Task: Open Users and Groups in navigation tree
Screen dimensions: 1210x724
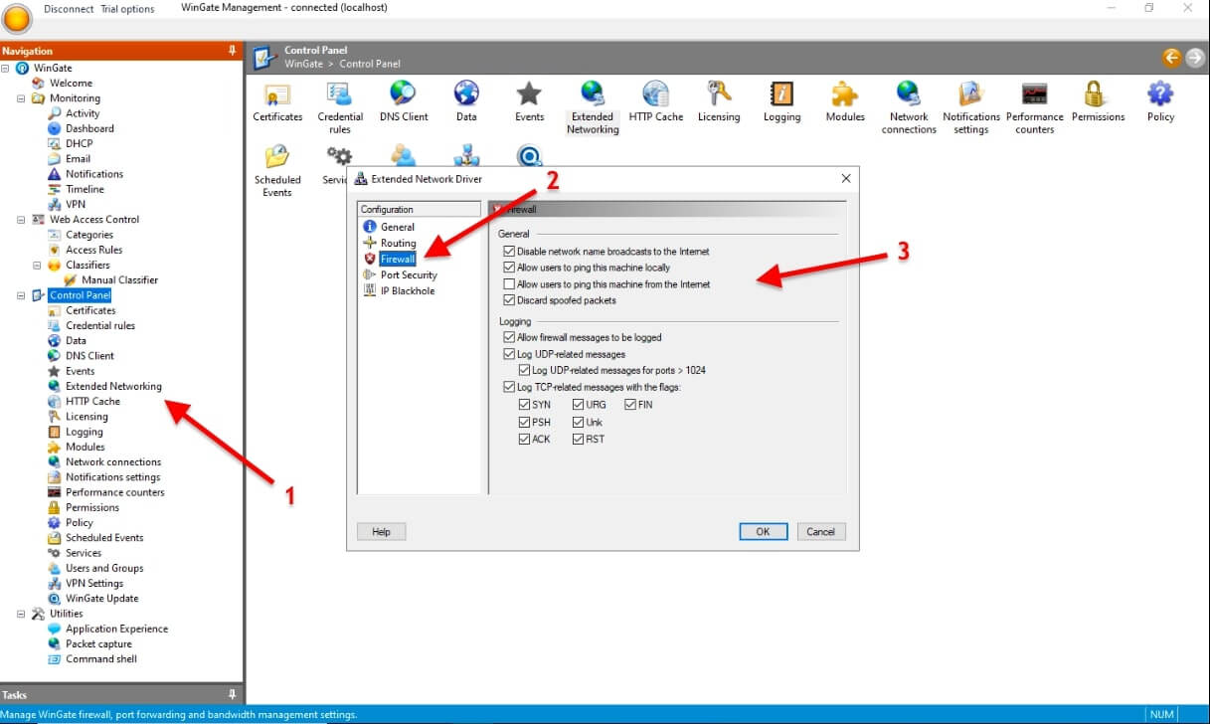Action: click(x=104, y=568)
